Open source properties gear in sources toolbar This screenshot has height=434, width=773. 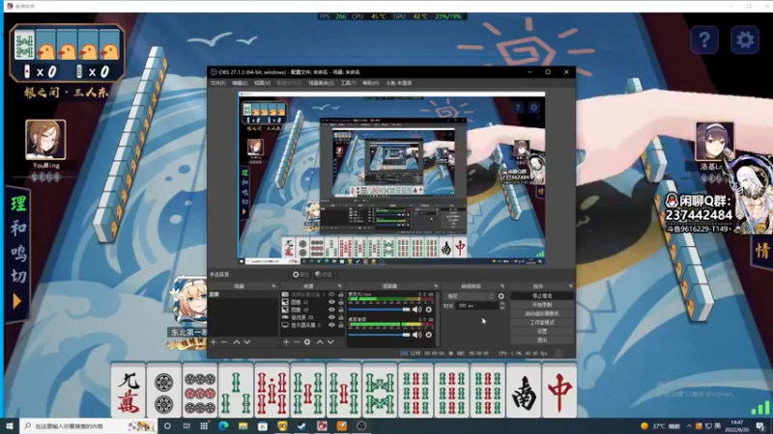point(307,342)
